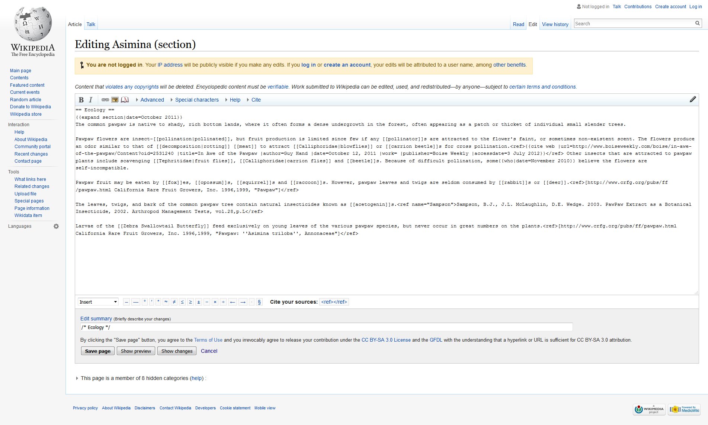
Task: Insert the right arrow character
Action: pyautogui.click(x=243, y=302)
